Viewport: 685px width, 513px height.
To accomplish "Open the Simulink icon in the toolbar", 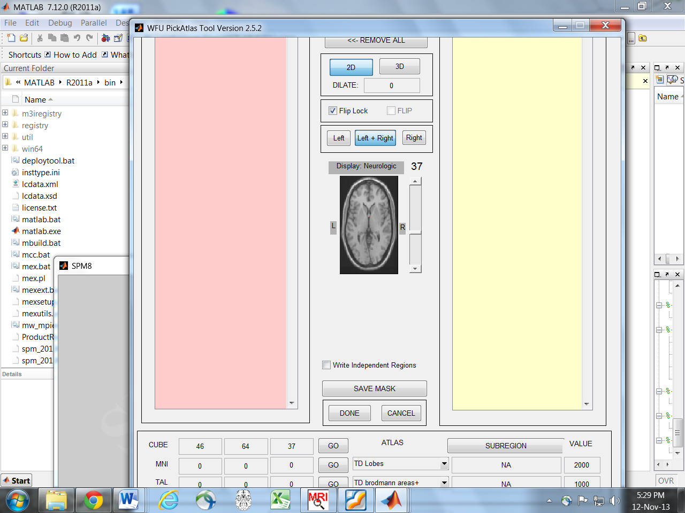I will pos(105,38).
